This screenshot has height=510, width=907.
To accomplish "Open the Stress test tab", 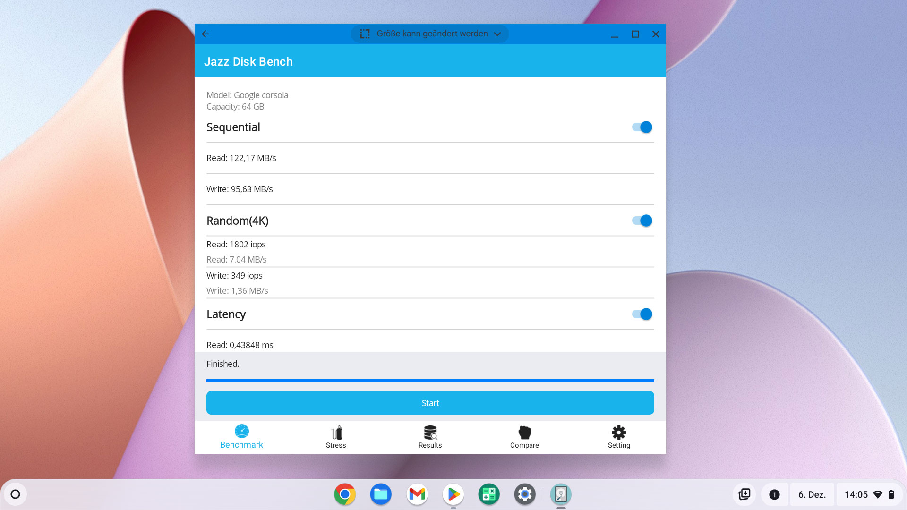I will [336, 437].
